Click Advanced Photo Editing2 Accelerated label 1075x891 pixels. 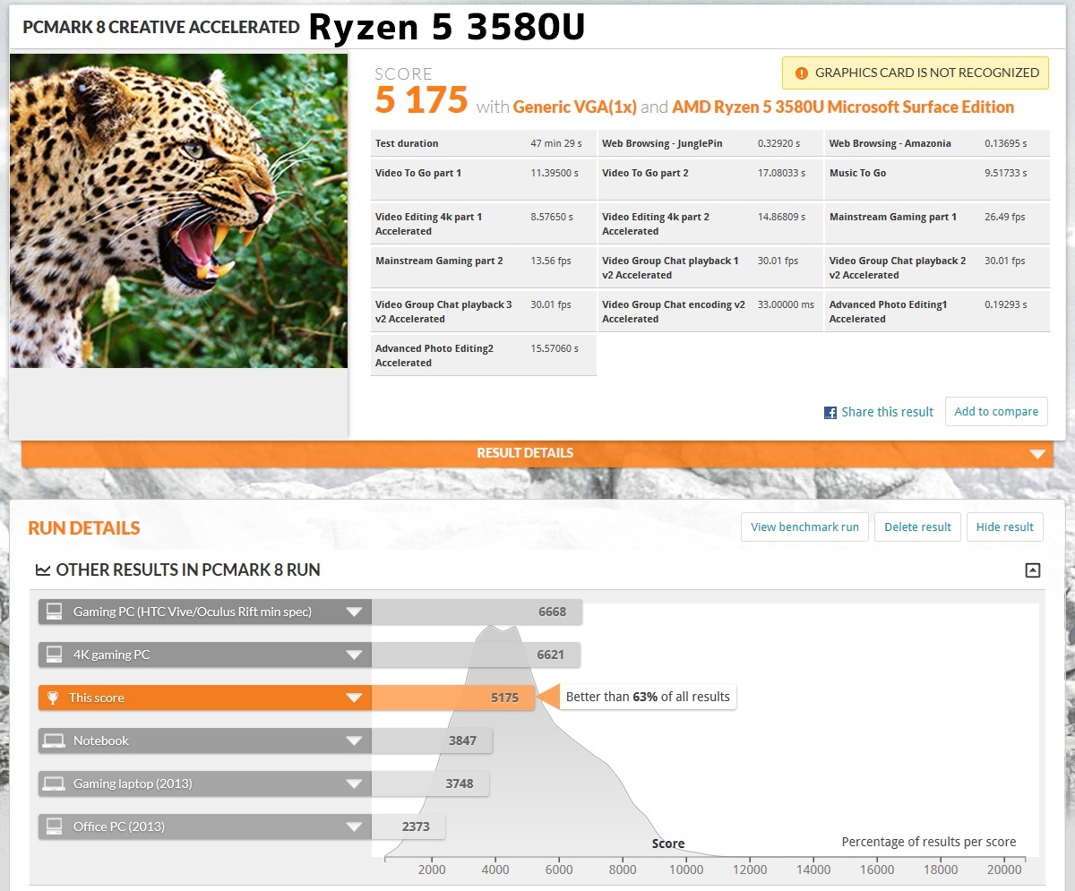(434, 356)
